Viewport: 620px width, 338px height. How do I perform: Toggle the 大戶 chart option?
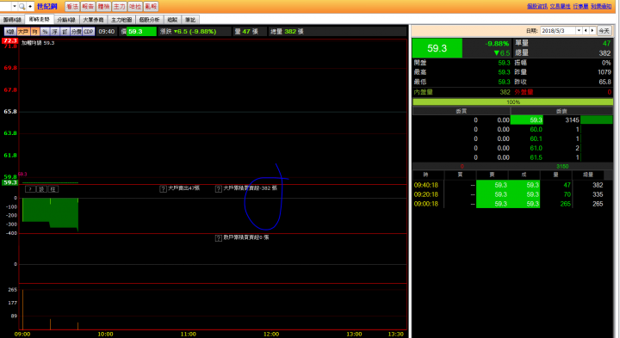tap(23, 32)
